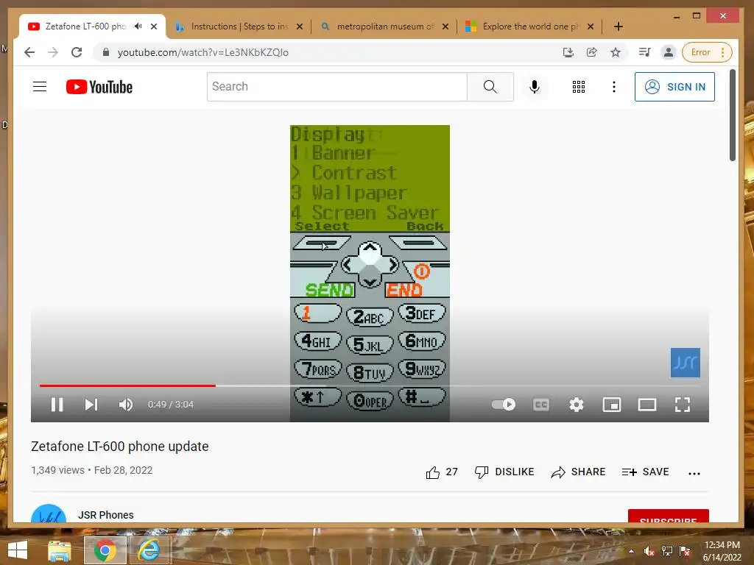Open a new Chrome tab

[x=619, y=26]
